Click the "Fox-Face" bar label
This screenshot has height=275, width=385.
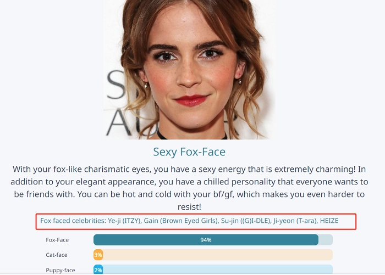point(57,240)
